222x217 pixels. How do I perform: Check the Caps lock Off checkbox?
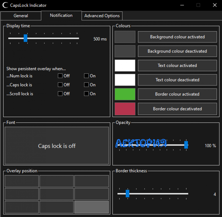pyautogui.click(x=60, y=85)
